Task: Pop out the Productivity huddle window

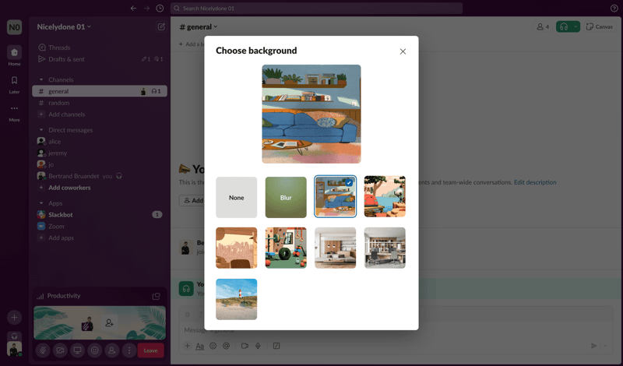Action: point(157,296)
